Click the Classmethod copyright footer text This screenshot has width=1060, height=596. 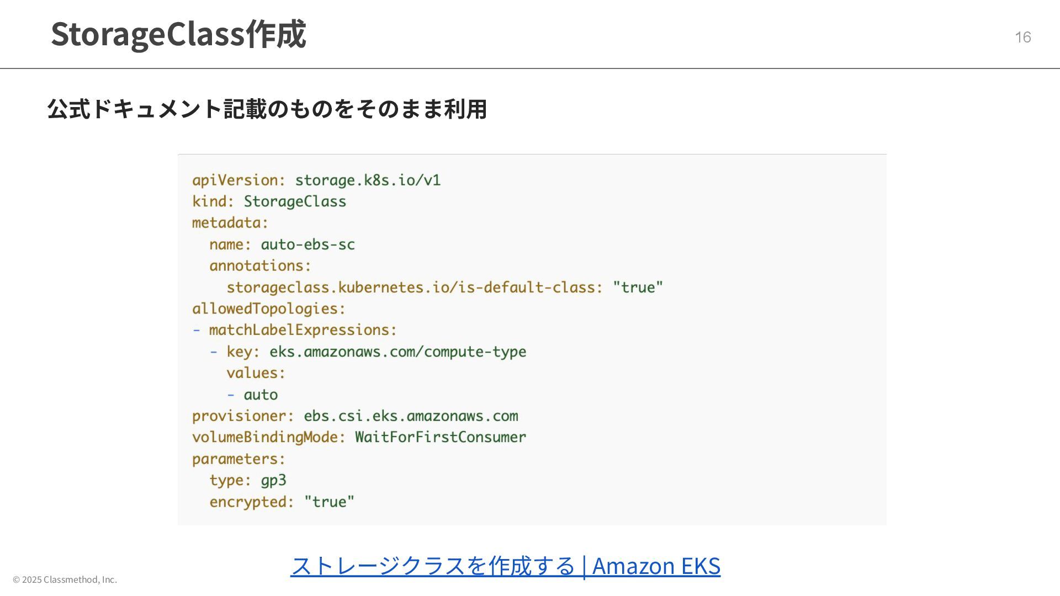tap(65, 579)
